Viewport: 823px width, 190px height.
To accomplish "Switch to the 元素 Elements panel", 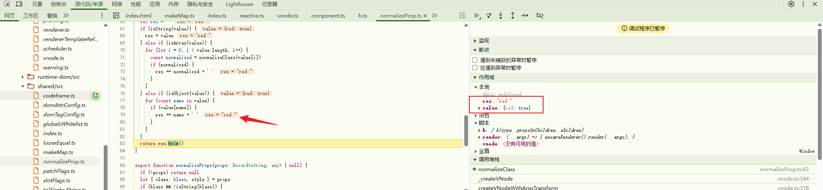I will point(37,4).
